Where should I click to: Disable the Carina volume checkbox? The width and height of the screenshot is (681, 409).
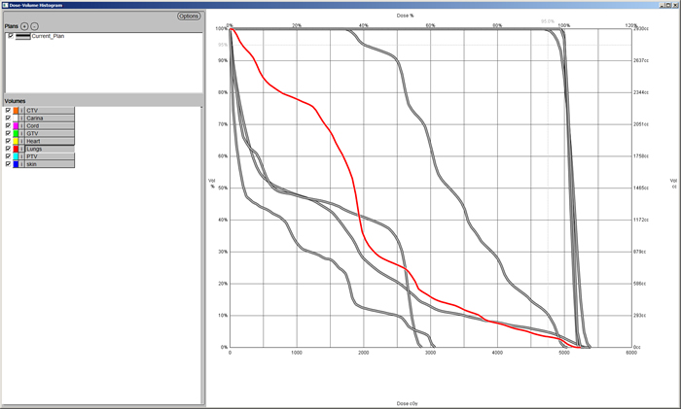(x=9, y=119)
